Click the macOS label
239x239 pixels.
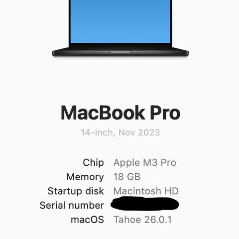point(87,220)
